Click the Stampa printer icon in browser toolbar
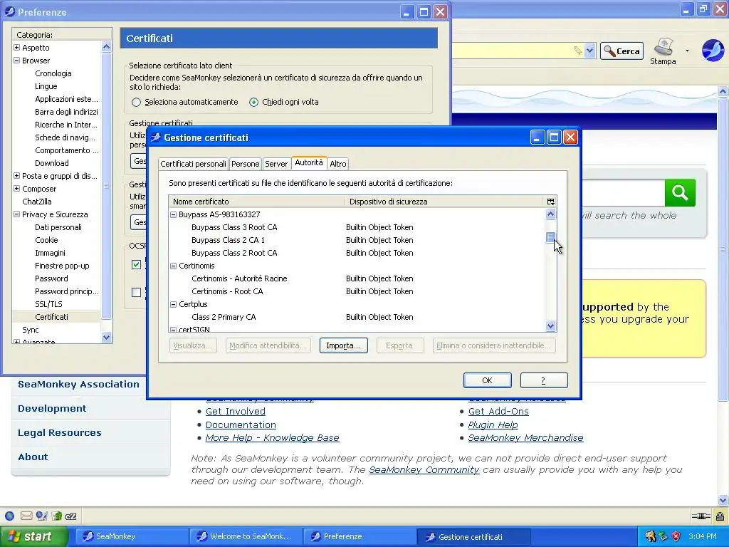729x547 pixels. pyautogui.click(x=663, y=51)
